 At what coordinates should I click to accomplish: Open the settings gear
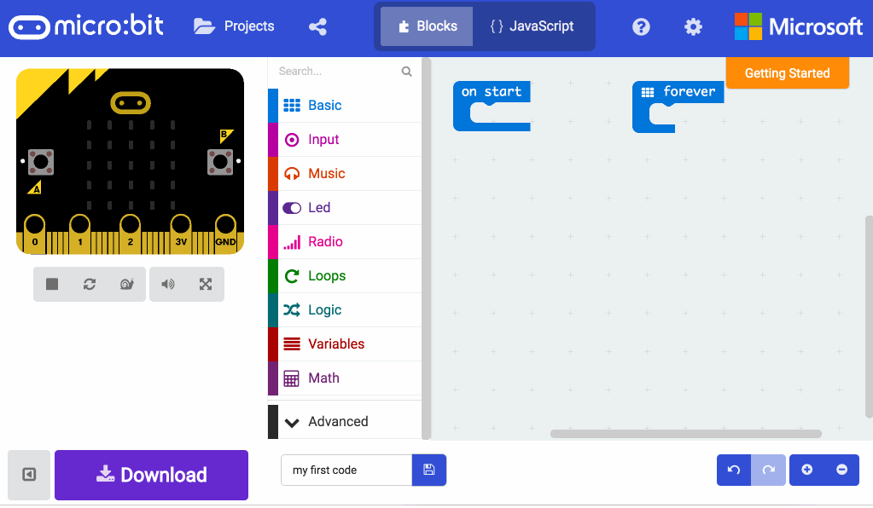(x=693, y=26)
